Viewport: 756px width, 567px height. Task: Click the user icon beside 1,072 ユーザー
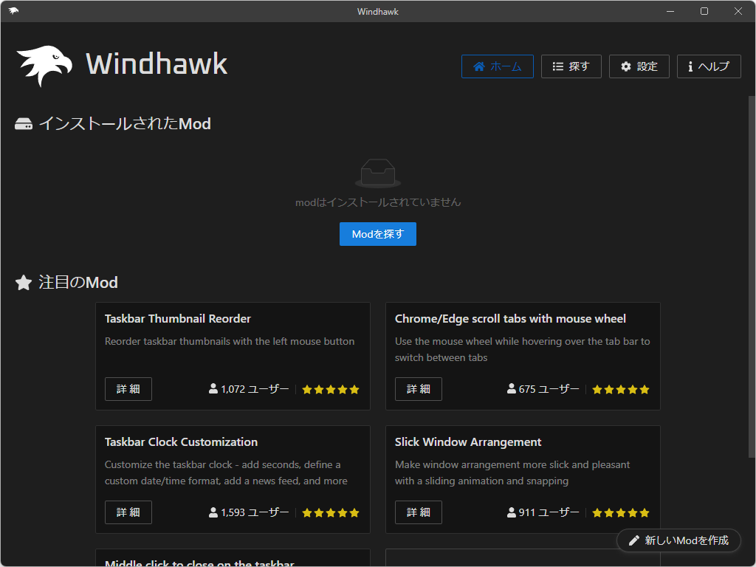tap(213, 389)
